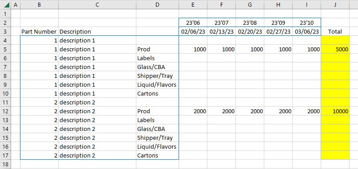Click the 23'06 week header cell
Image resolution: width=358 pixels, height=169 pixels.
(x=193, y=23)
